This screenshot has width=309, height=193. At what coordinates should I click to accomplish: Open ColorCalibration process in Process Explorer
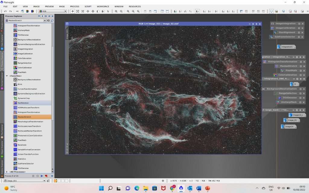pyautogui.click(x=25, y=68)
